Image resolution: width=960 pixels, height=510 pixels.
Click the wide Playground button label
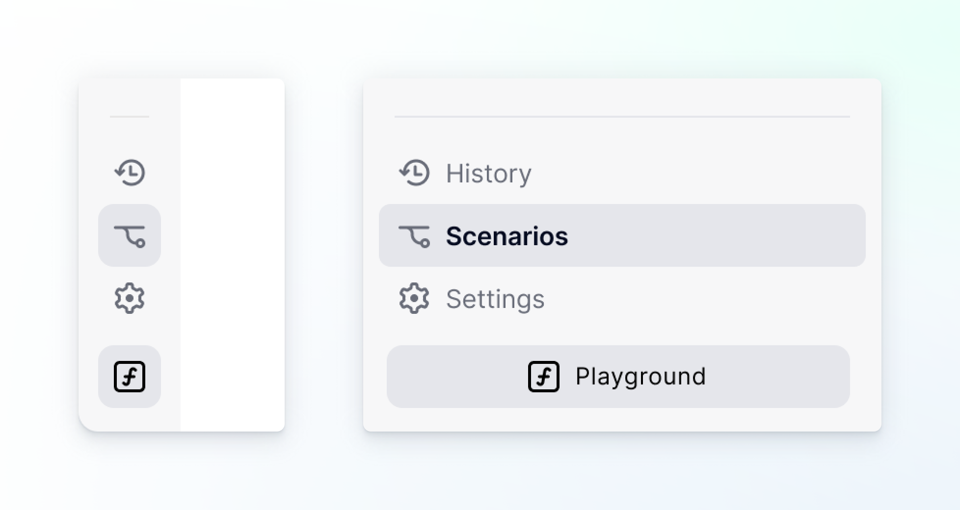point(640,377)
